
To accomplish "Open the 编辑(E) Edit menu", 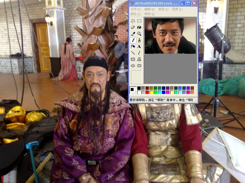I will [x=149, y=9].
